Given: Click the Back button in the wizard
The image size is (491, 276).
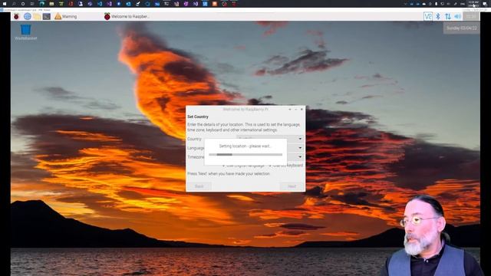Looking at the screenshot, I should pyautogui.click(x=199, y=186).
